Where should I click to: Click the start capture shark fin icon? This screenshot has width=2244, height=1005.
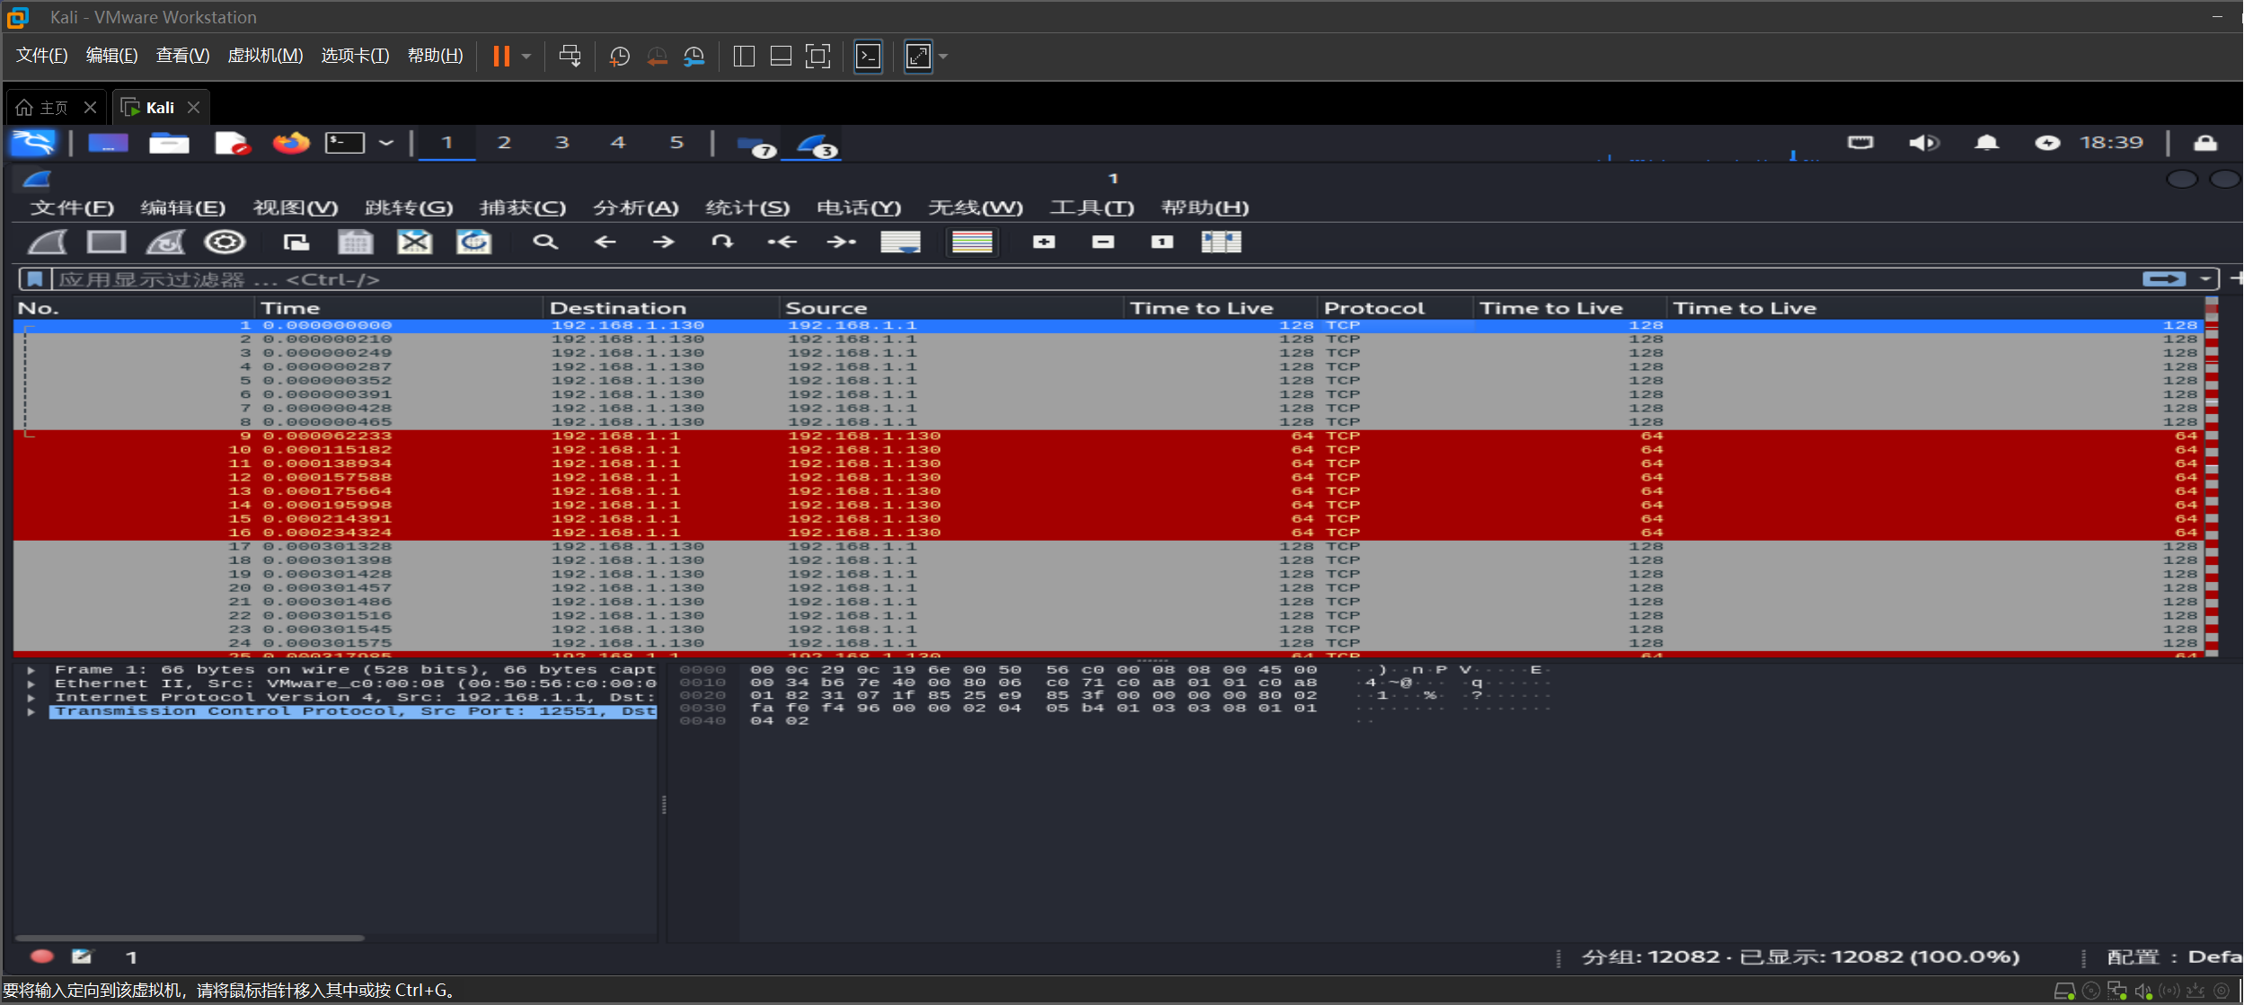(x=48, y=242)
